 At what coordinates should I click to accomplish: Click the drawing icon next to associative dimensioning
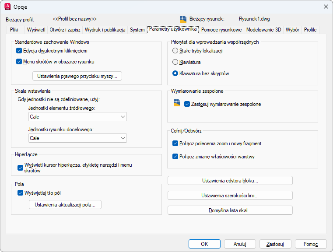(x=177, y=104)
